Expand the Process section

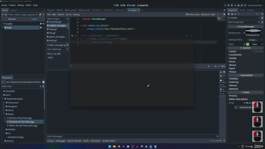pyautogui.click(x=233, y=96)
